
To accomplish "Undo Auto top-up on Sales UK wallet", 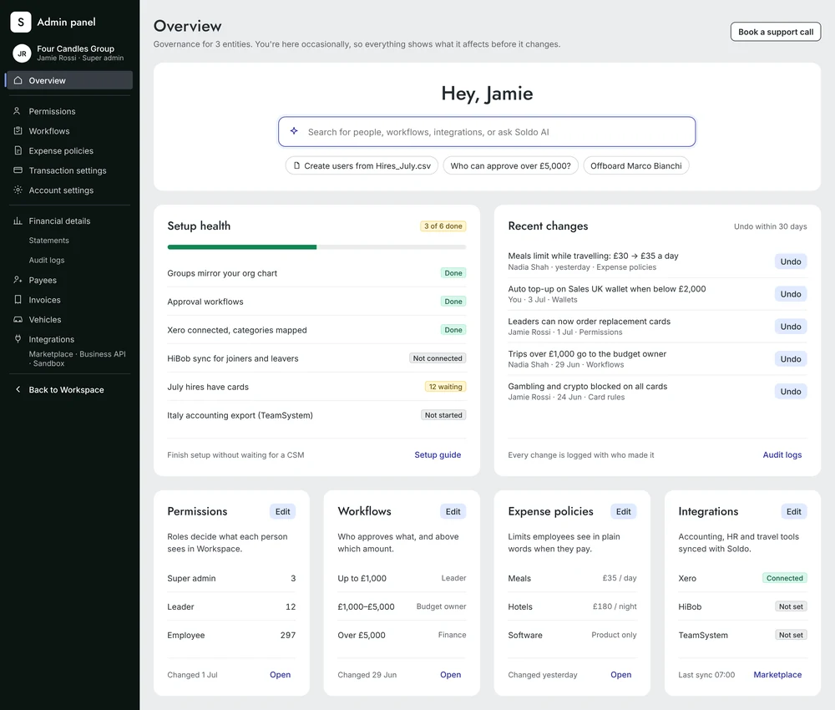I will click(x=790, y=294).
